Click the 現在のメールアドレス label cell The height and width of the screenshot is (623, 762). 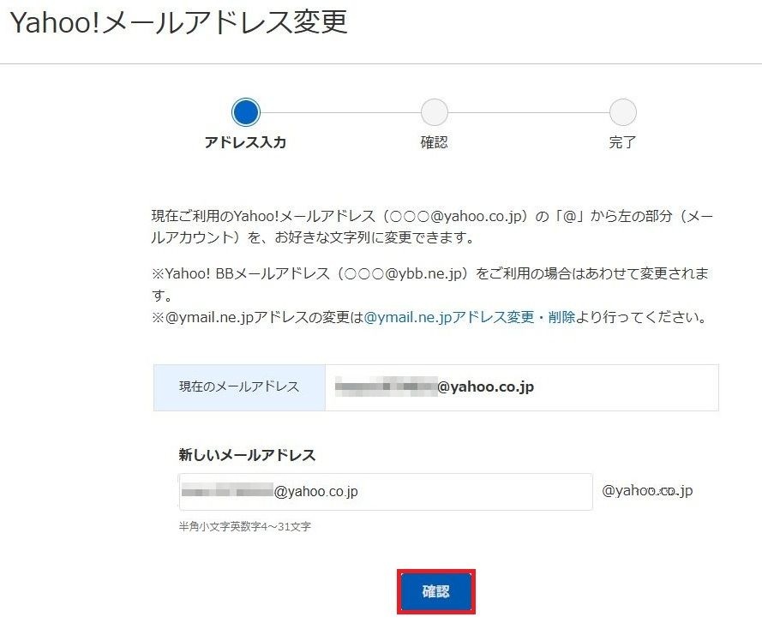(239, 387)
